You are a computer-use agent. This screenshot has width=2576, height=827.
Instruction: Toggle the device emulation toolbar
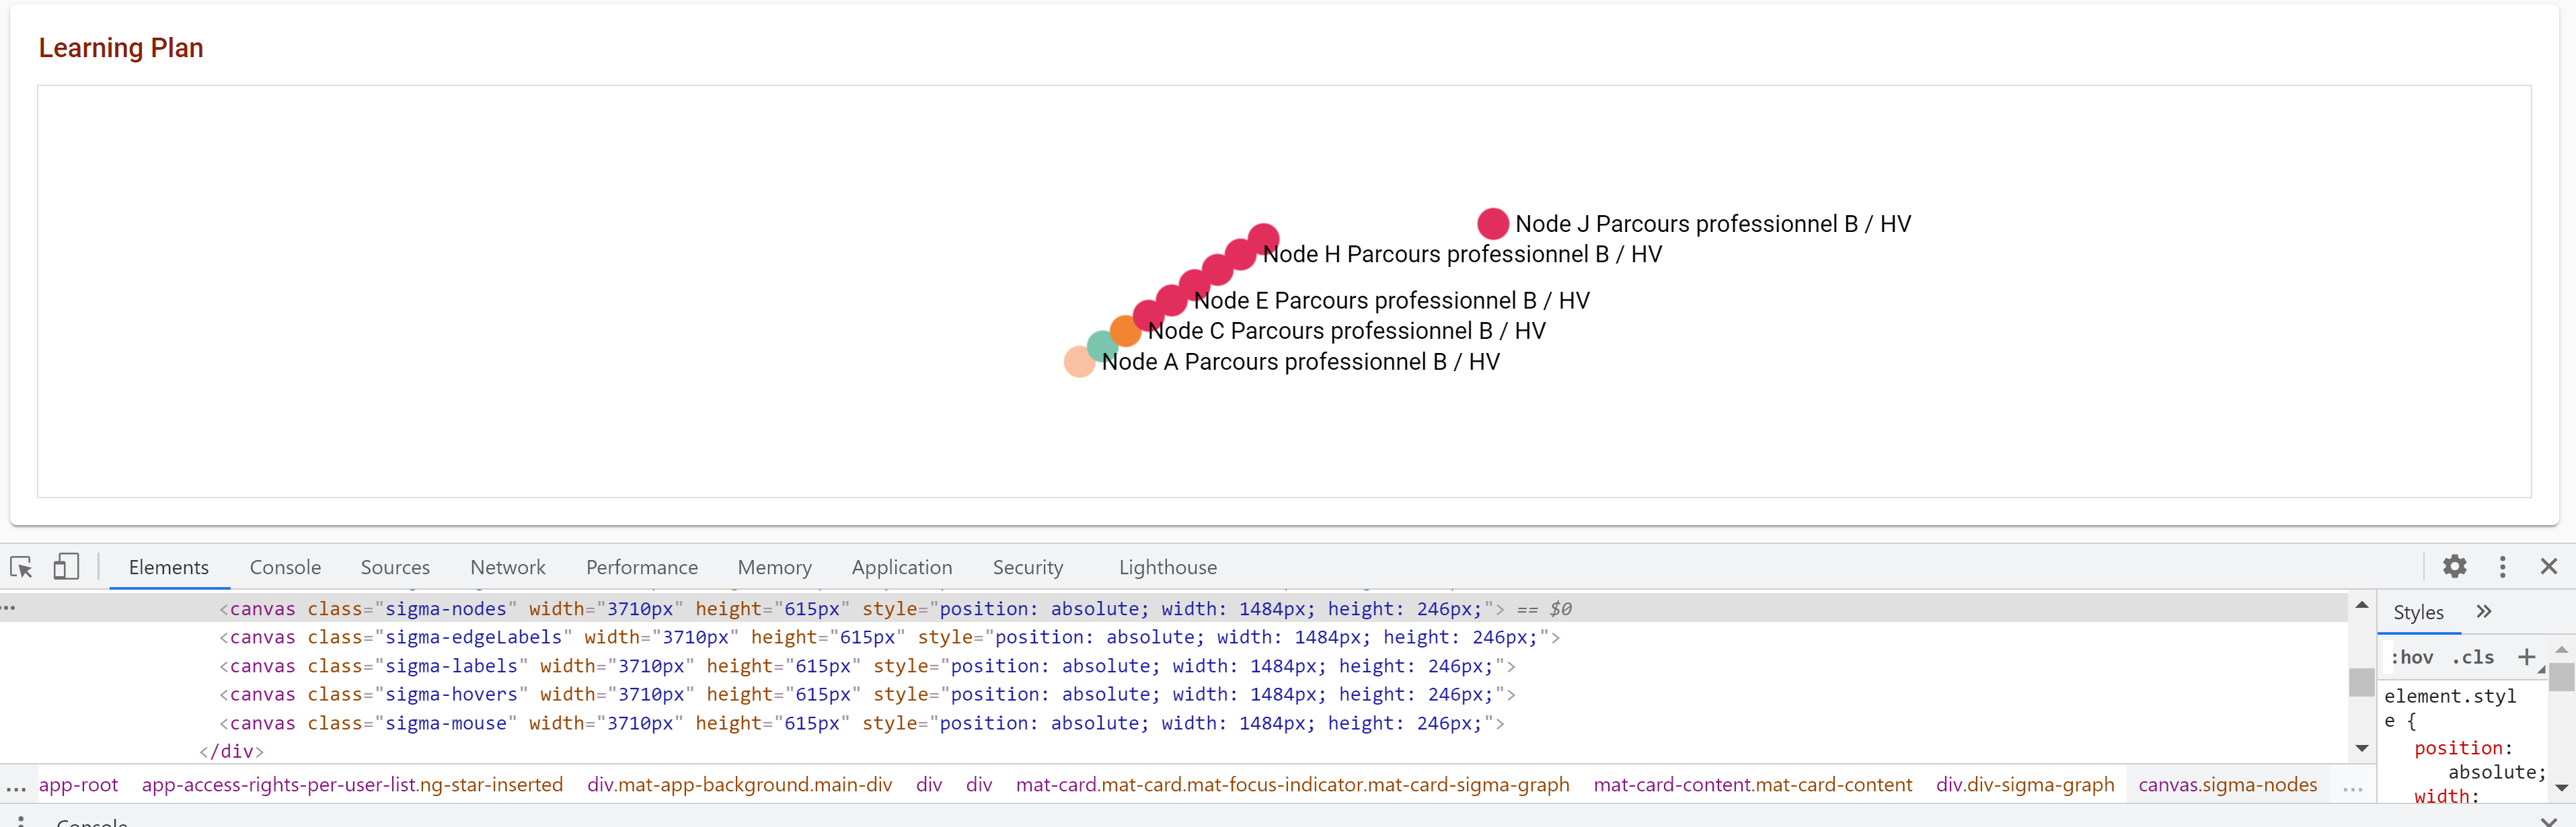coord(66,567)
